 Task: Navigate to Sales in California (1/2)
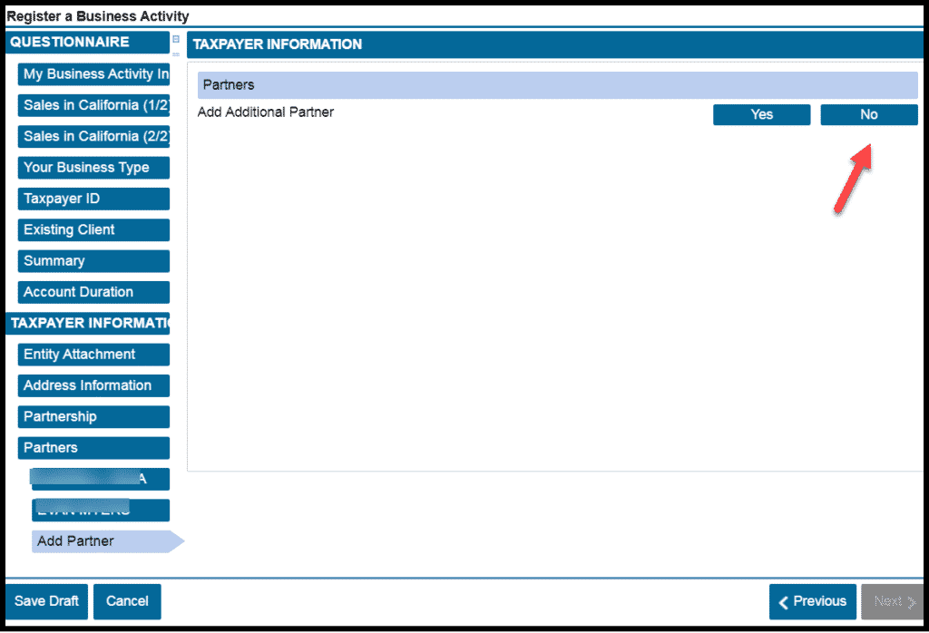[93, 105]
